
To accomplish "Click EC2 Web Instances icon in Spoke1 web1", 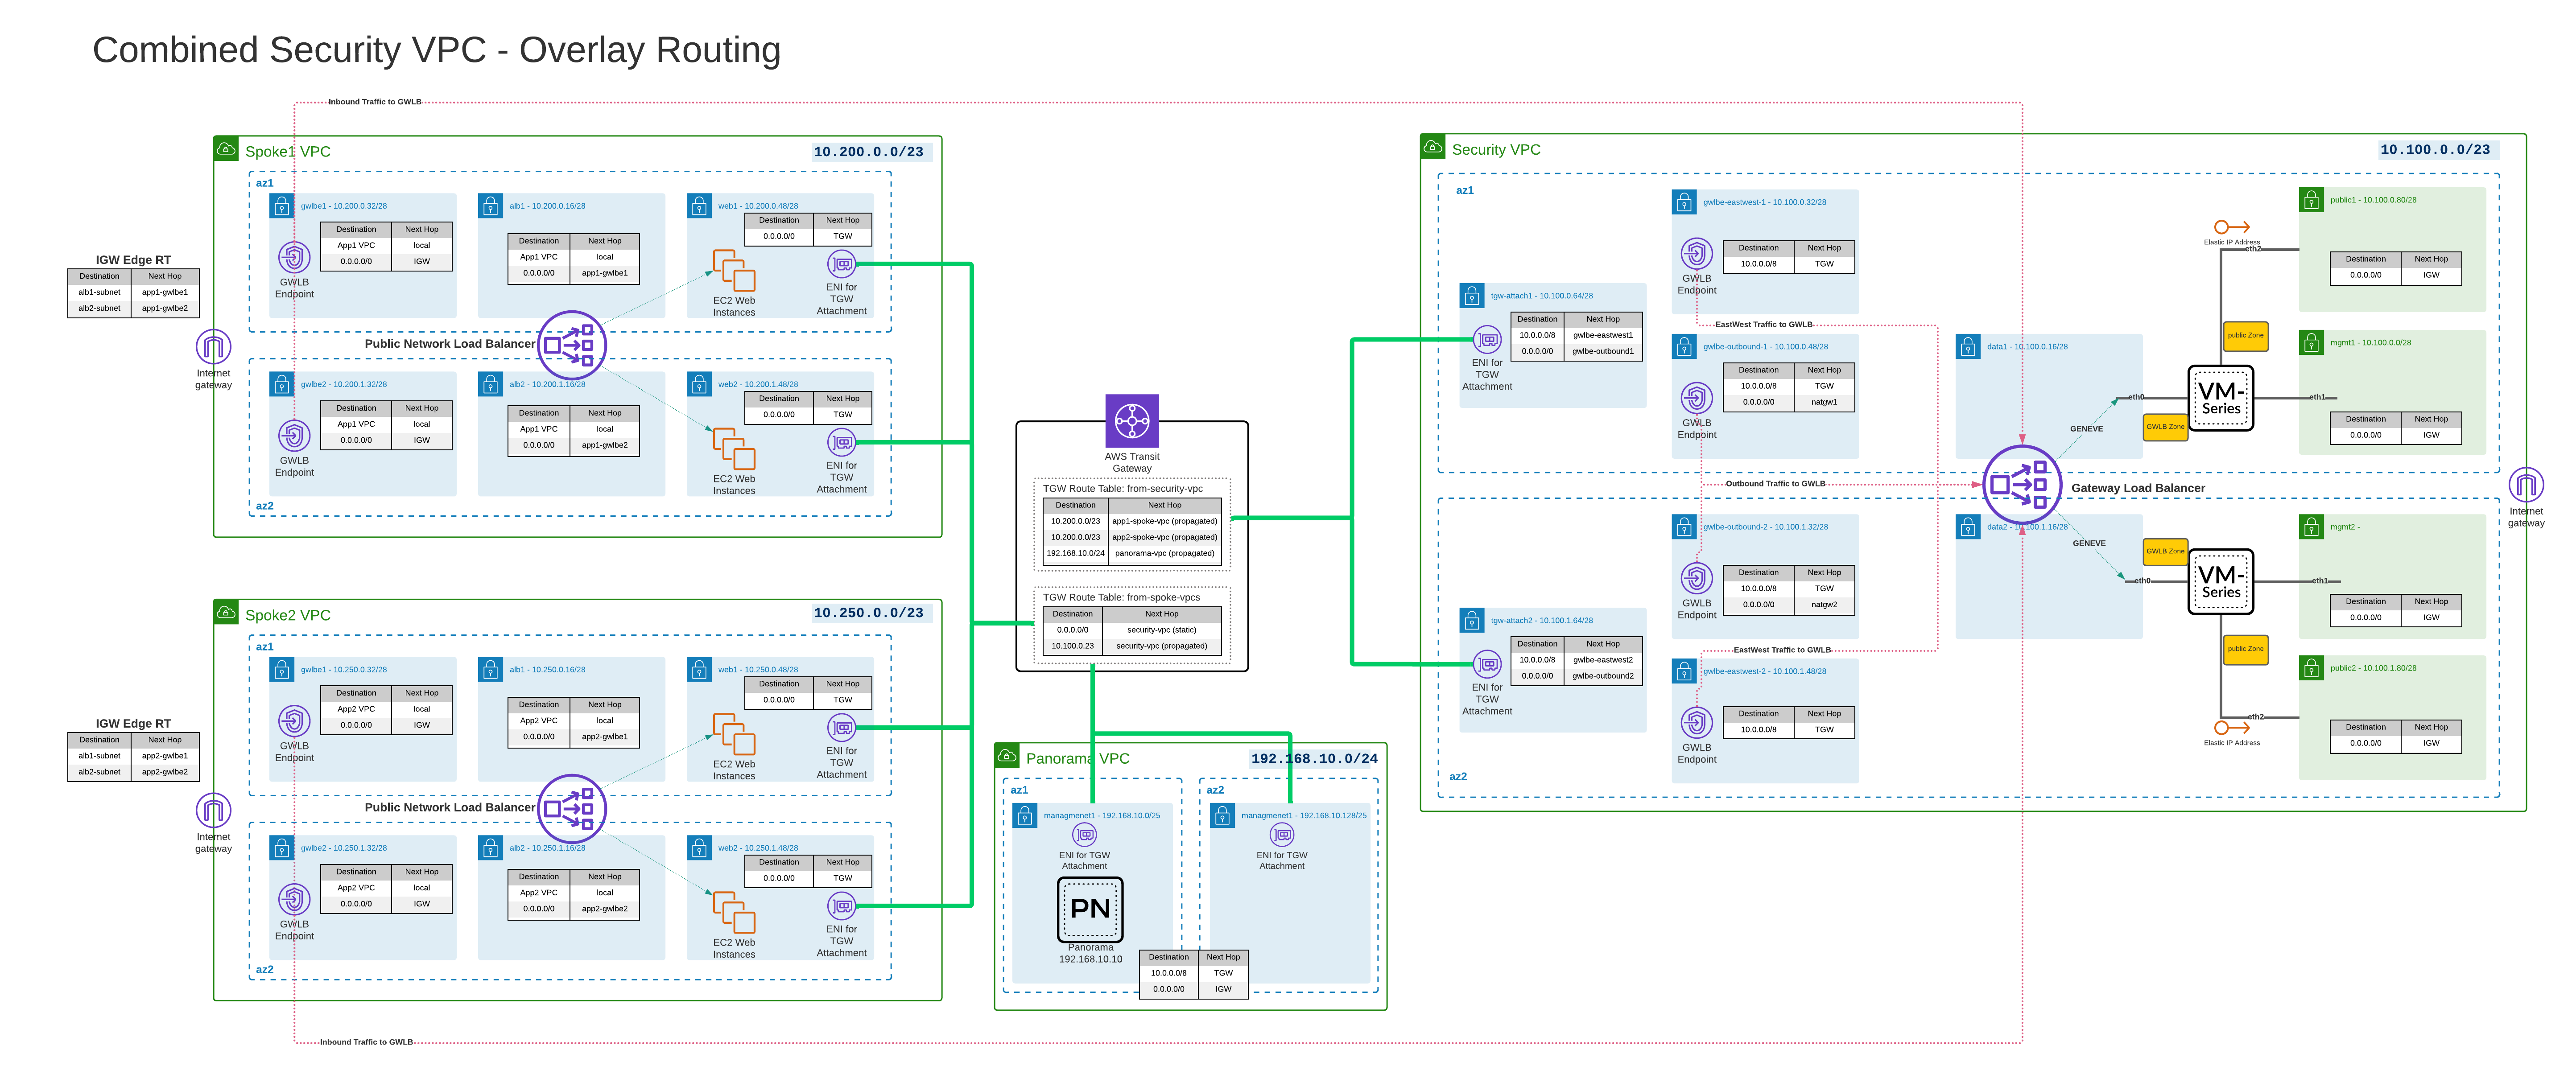I will 733,270.
